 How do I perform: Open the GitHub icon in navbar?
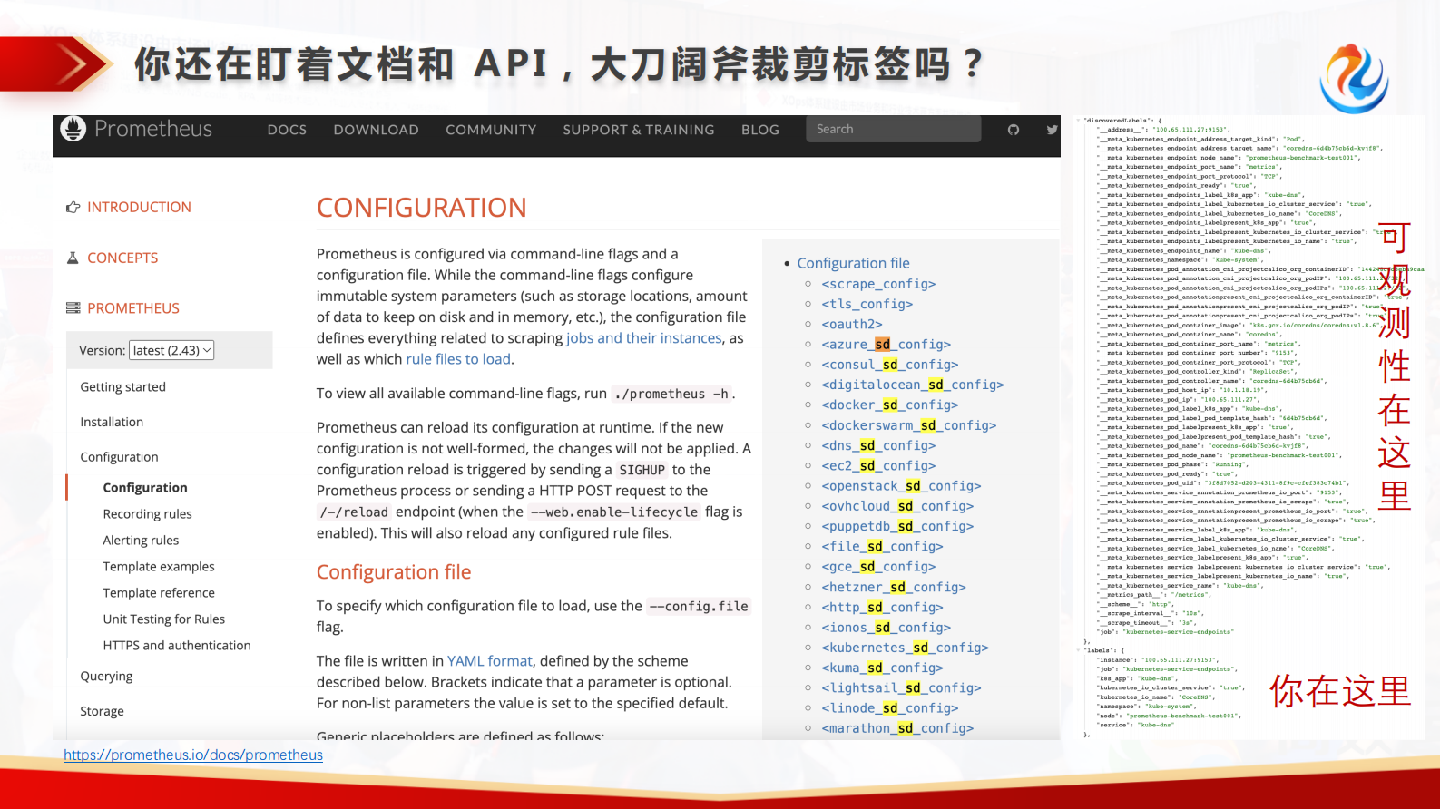click(x=1014, y=130)
